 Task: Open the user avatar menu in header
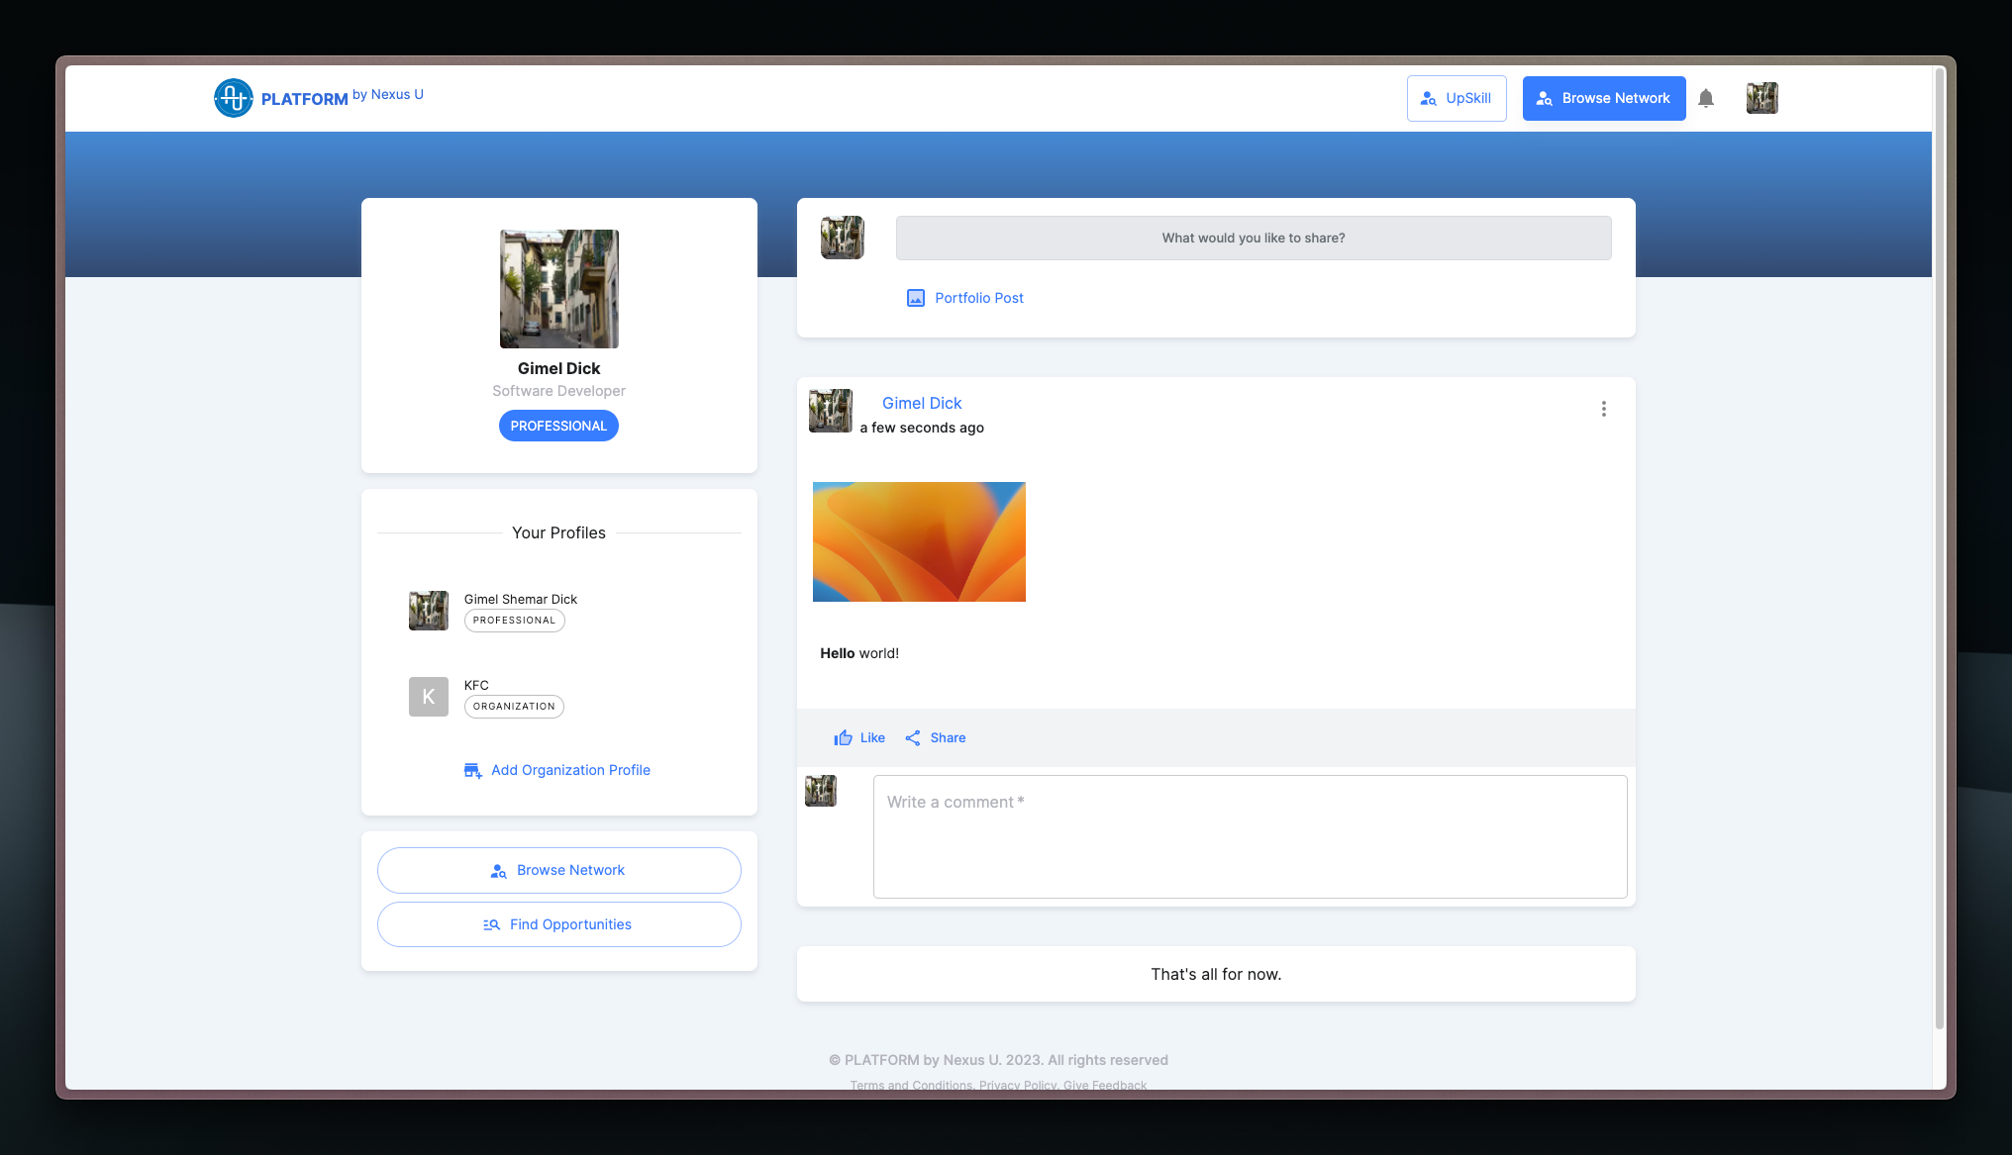[x=1761, y=98]
